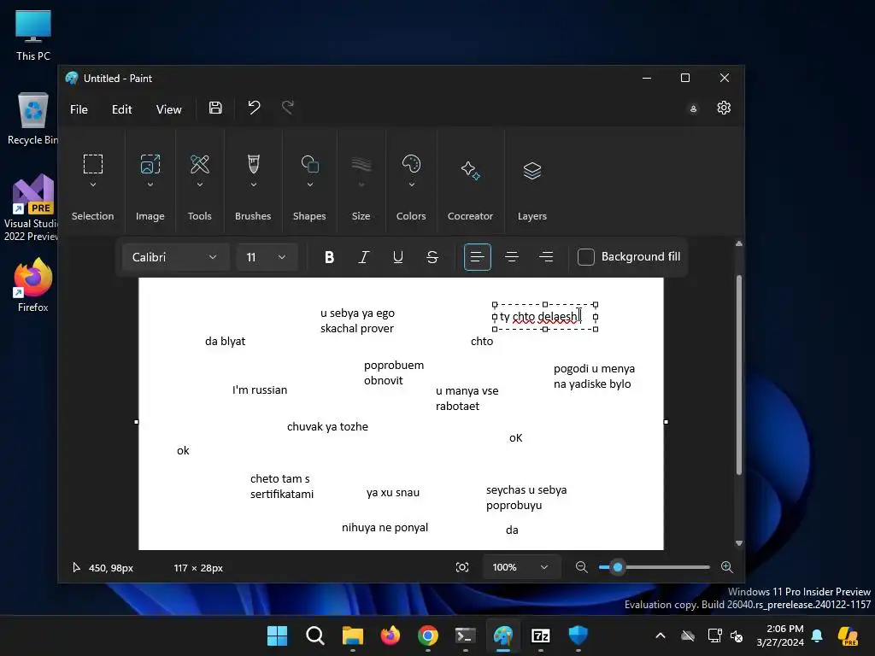Undo the last action
Image resolution: width=875 pixels, height=656 pixels.
click(x=254, y=108)
